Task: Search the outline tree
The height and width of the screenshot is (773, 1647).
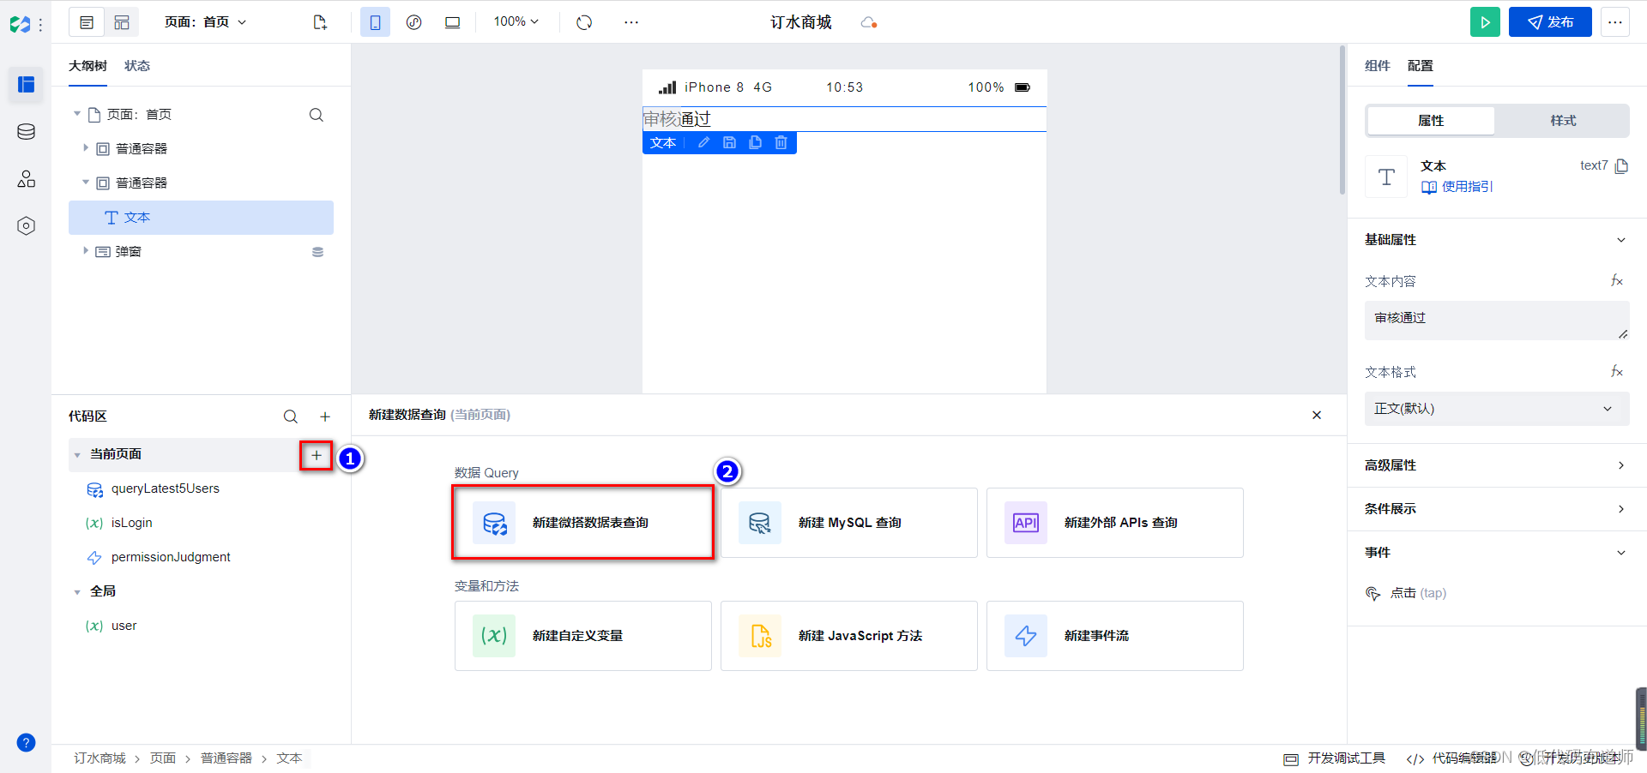Action: coord(317,115)
